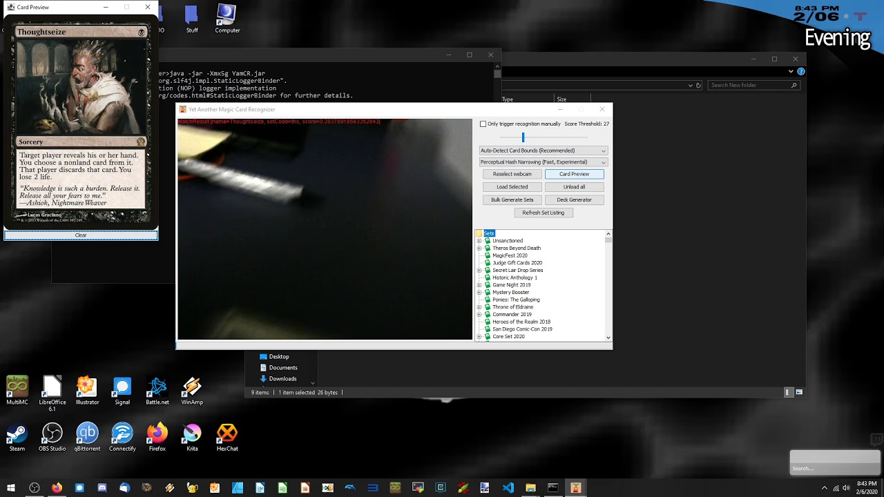Select Core Set 2020 in the tree
Image resolution: width=884 pixels, height=497 pixels.
[x=508, y=336]
